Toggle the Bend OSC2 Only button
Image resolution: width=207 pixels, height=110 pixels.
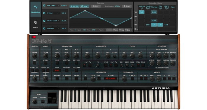(43, 101)
